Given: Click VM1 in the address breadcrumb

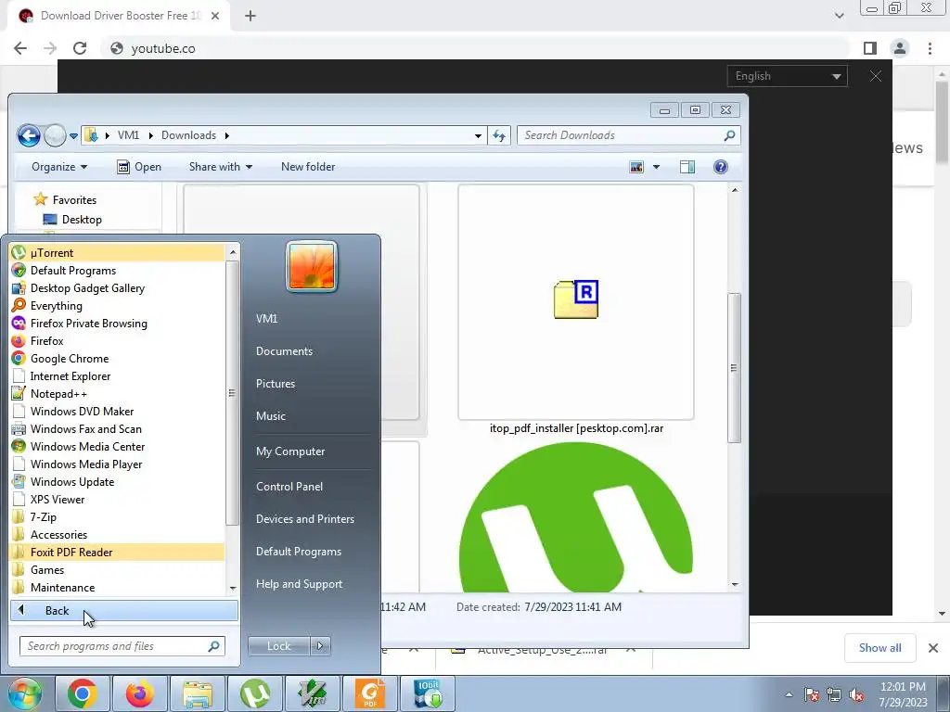Looking at the screenshot, I should (128, 135).
